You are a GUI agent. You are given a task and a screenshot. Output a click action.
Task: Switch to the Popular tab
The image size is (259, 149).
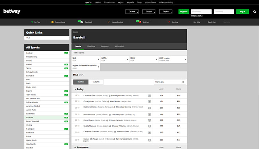tap(78, 47)
